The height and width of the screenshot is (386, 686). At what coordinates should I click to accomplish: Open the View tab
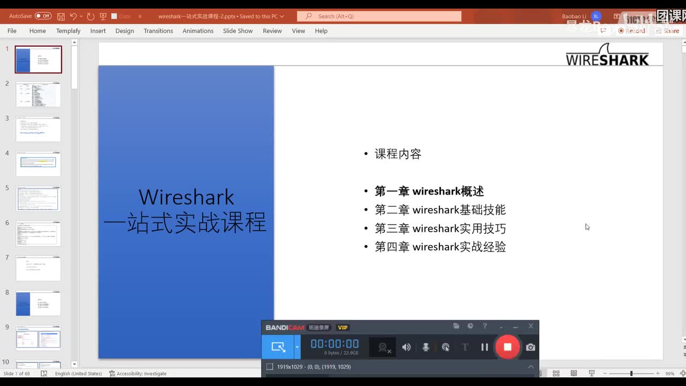299,31
